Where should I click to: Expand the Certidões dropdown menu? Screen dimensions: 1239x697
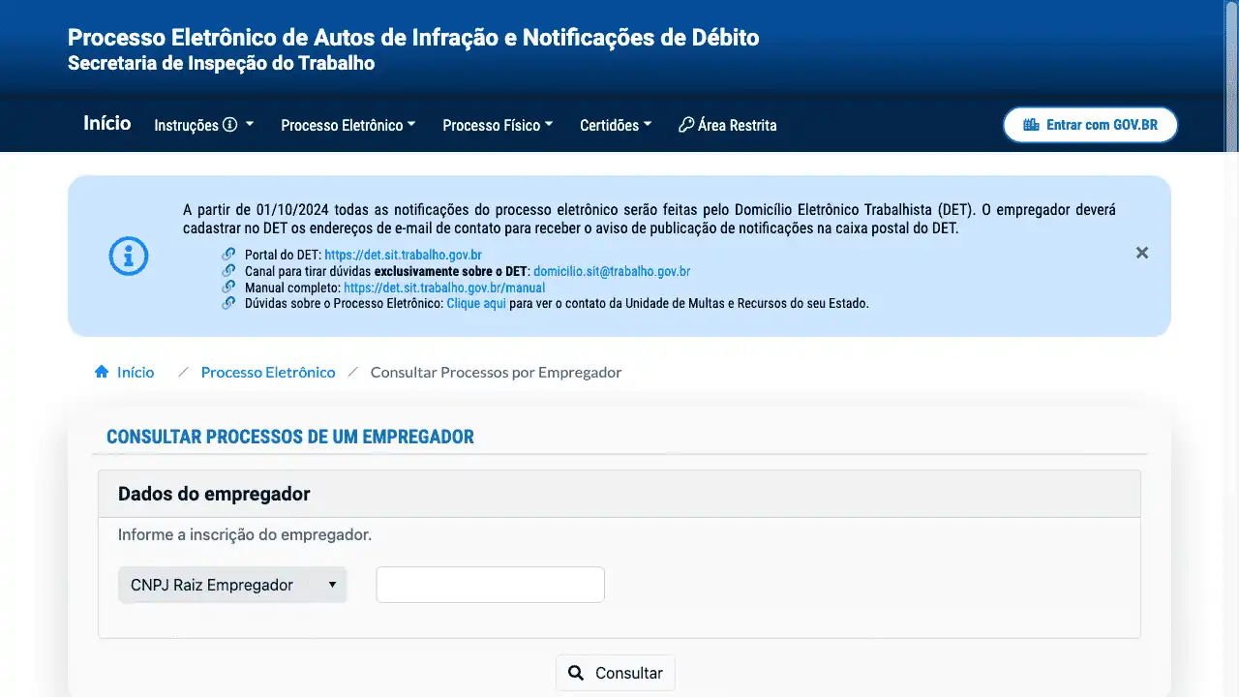616,125
